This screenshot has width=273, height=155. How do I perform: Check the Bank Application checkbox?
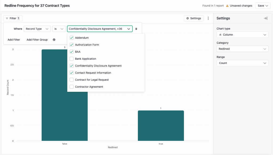click(x=71, y=59)
